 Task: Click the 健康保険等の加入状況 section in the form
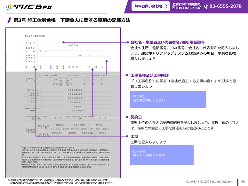tap(67, 131)
